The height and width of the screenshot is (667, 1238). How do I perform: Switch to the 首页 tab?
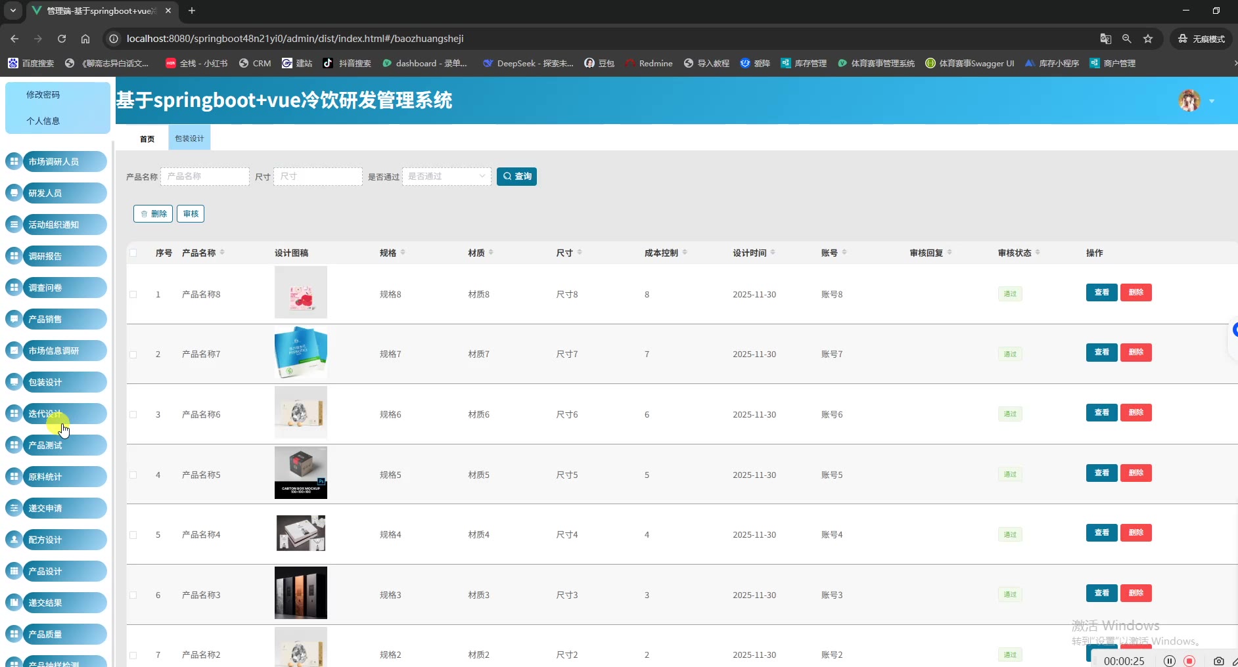(x=147, y=139)
